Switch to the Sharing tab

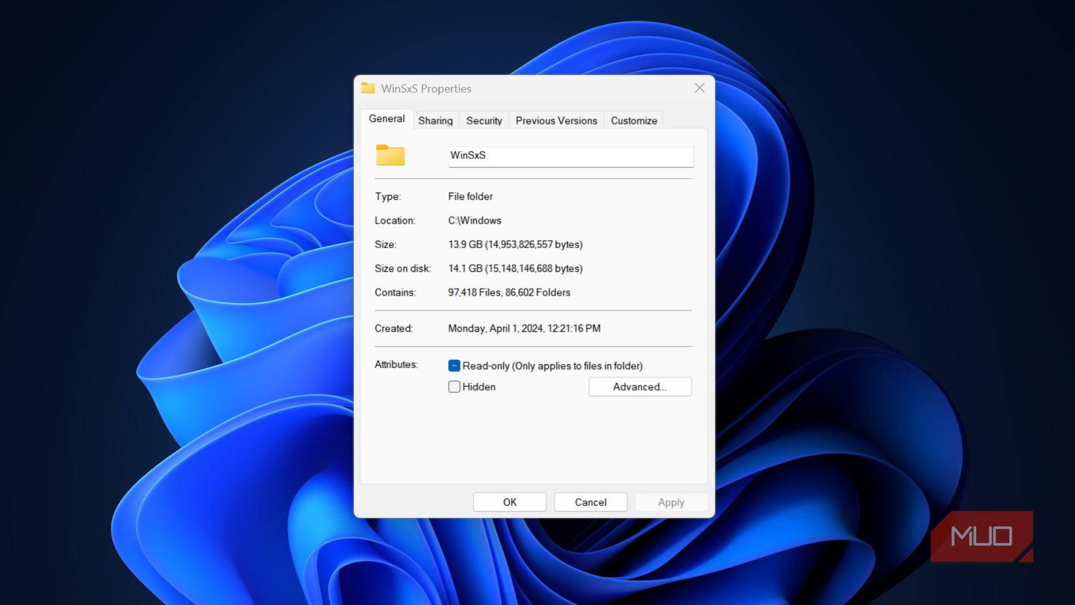click(x=435, y=120)
